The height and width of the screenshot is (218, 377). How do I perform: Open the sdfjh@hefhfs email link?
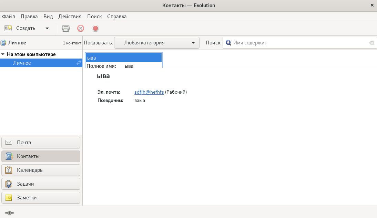tap(149, 92)
